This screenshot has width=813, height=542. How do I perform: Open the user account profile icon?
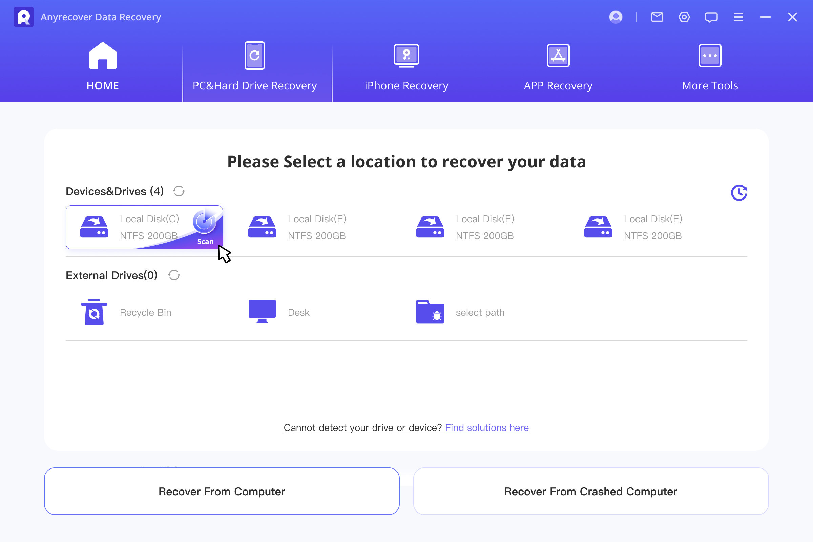(616, 17)
